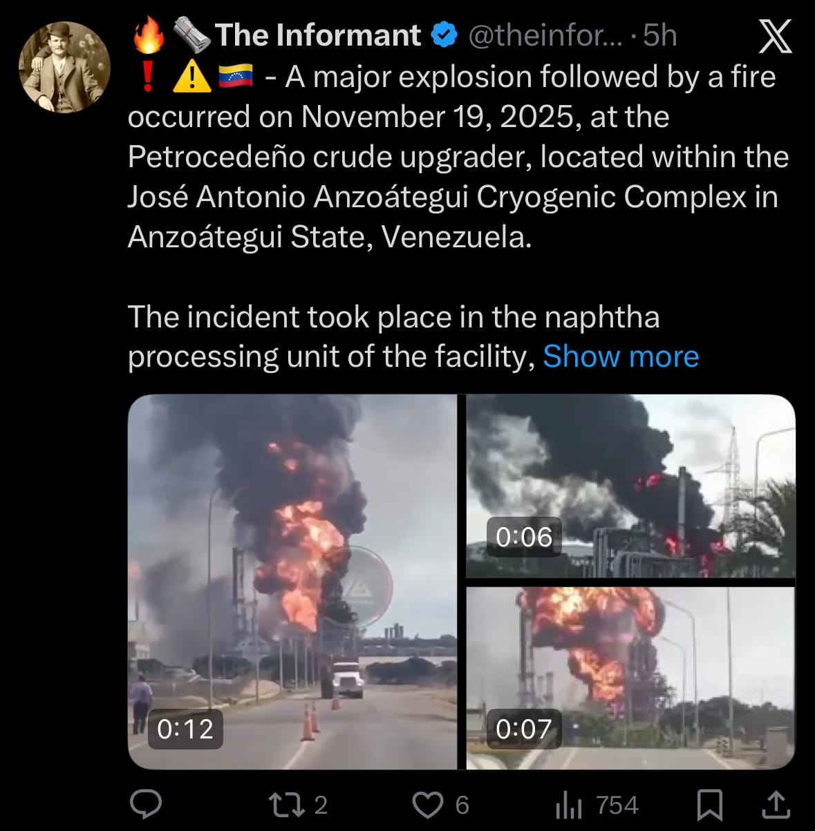Screen dimensions: 815x831
Task: Tap the share upload icon
Action: click(x=776, y=804)
